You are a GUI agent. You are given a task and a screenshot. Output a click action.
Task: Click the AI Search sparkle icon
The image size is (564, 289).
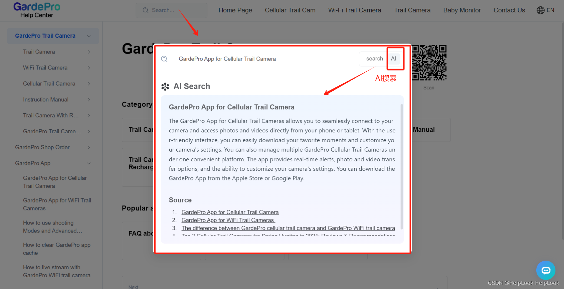pos(165,87)
